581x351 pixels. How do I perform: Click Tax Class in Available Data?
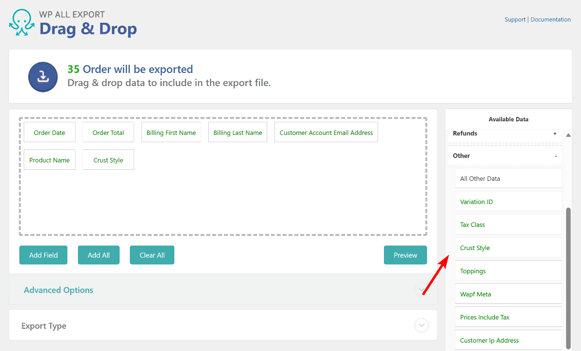point(472,224)
